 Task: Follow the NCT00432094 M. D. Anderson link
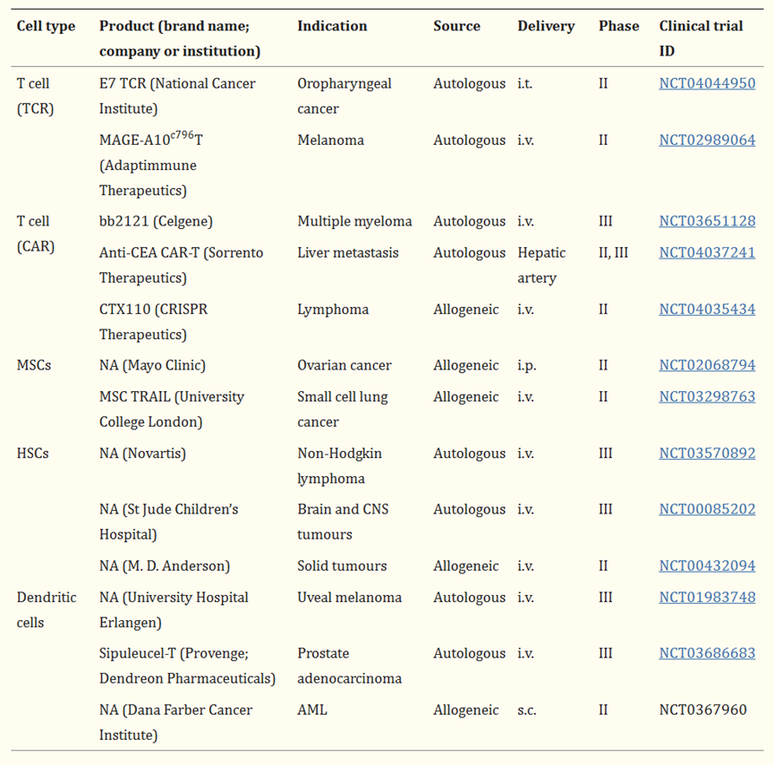coord(707,566)
